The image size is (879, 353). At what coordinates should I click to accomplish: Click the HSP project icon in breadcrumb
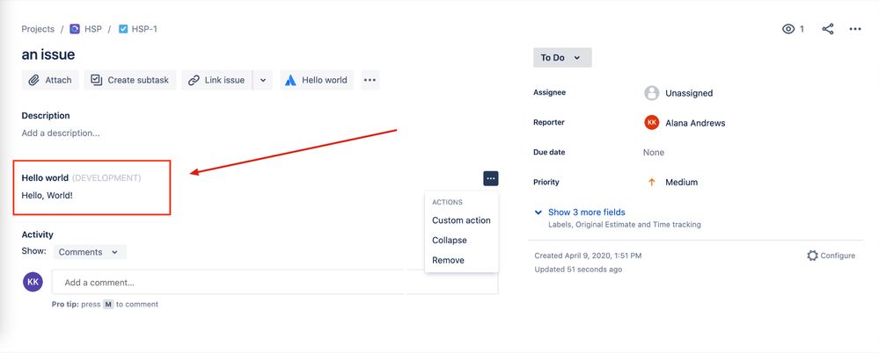click(x=75, y=29)
